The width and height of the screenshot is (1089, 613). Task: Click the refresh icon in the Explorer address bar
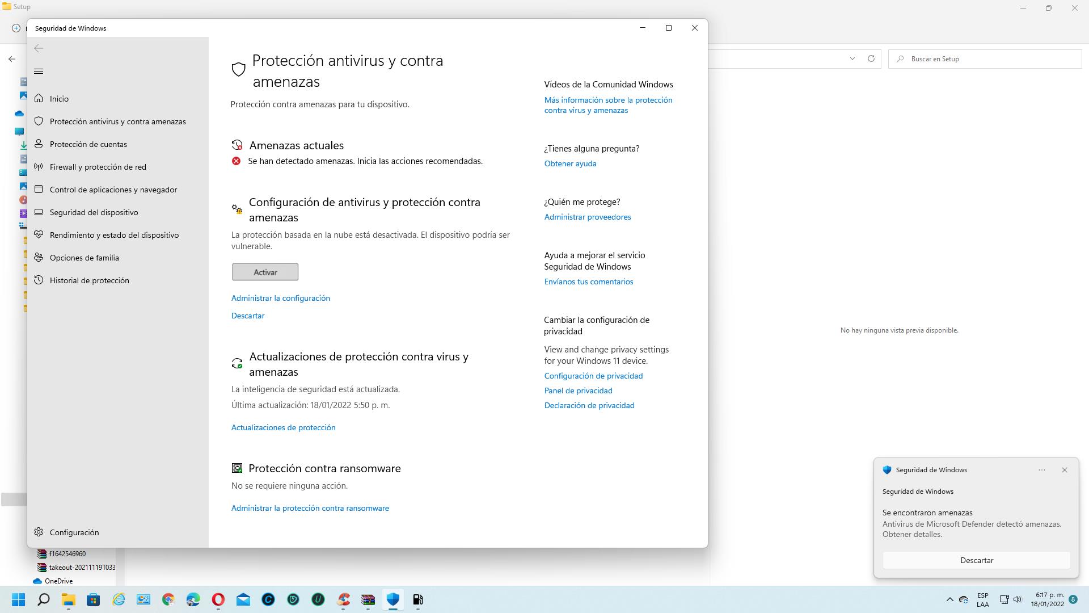click(x=871, y=58)
